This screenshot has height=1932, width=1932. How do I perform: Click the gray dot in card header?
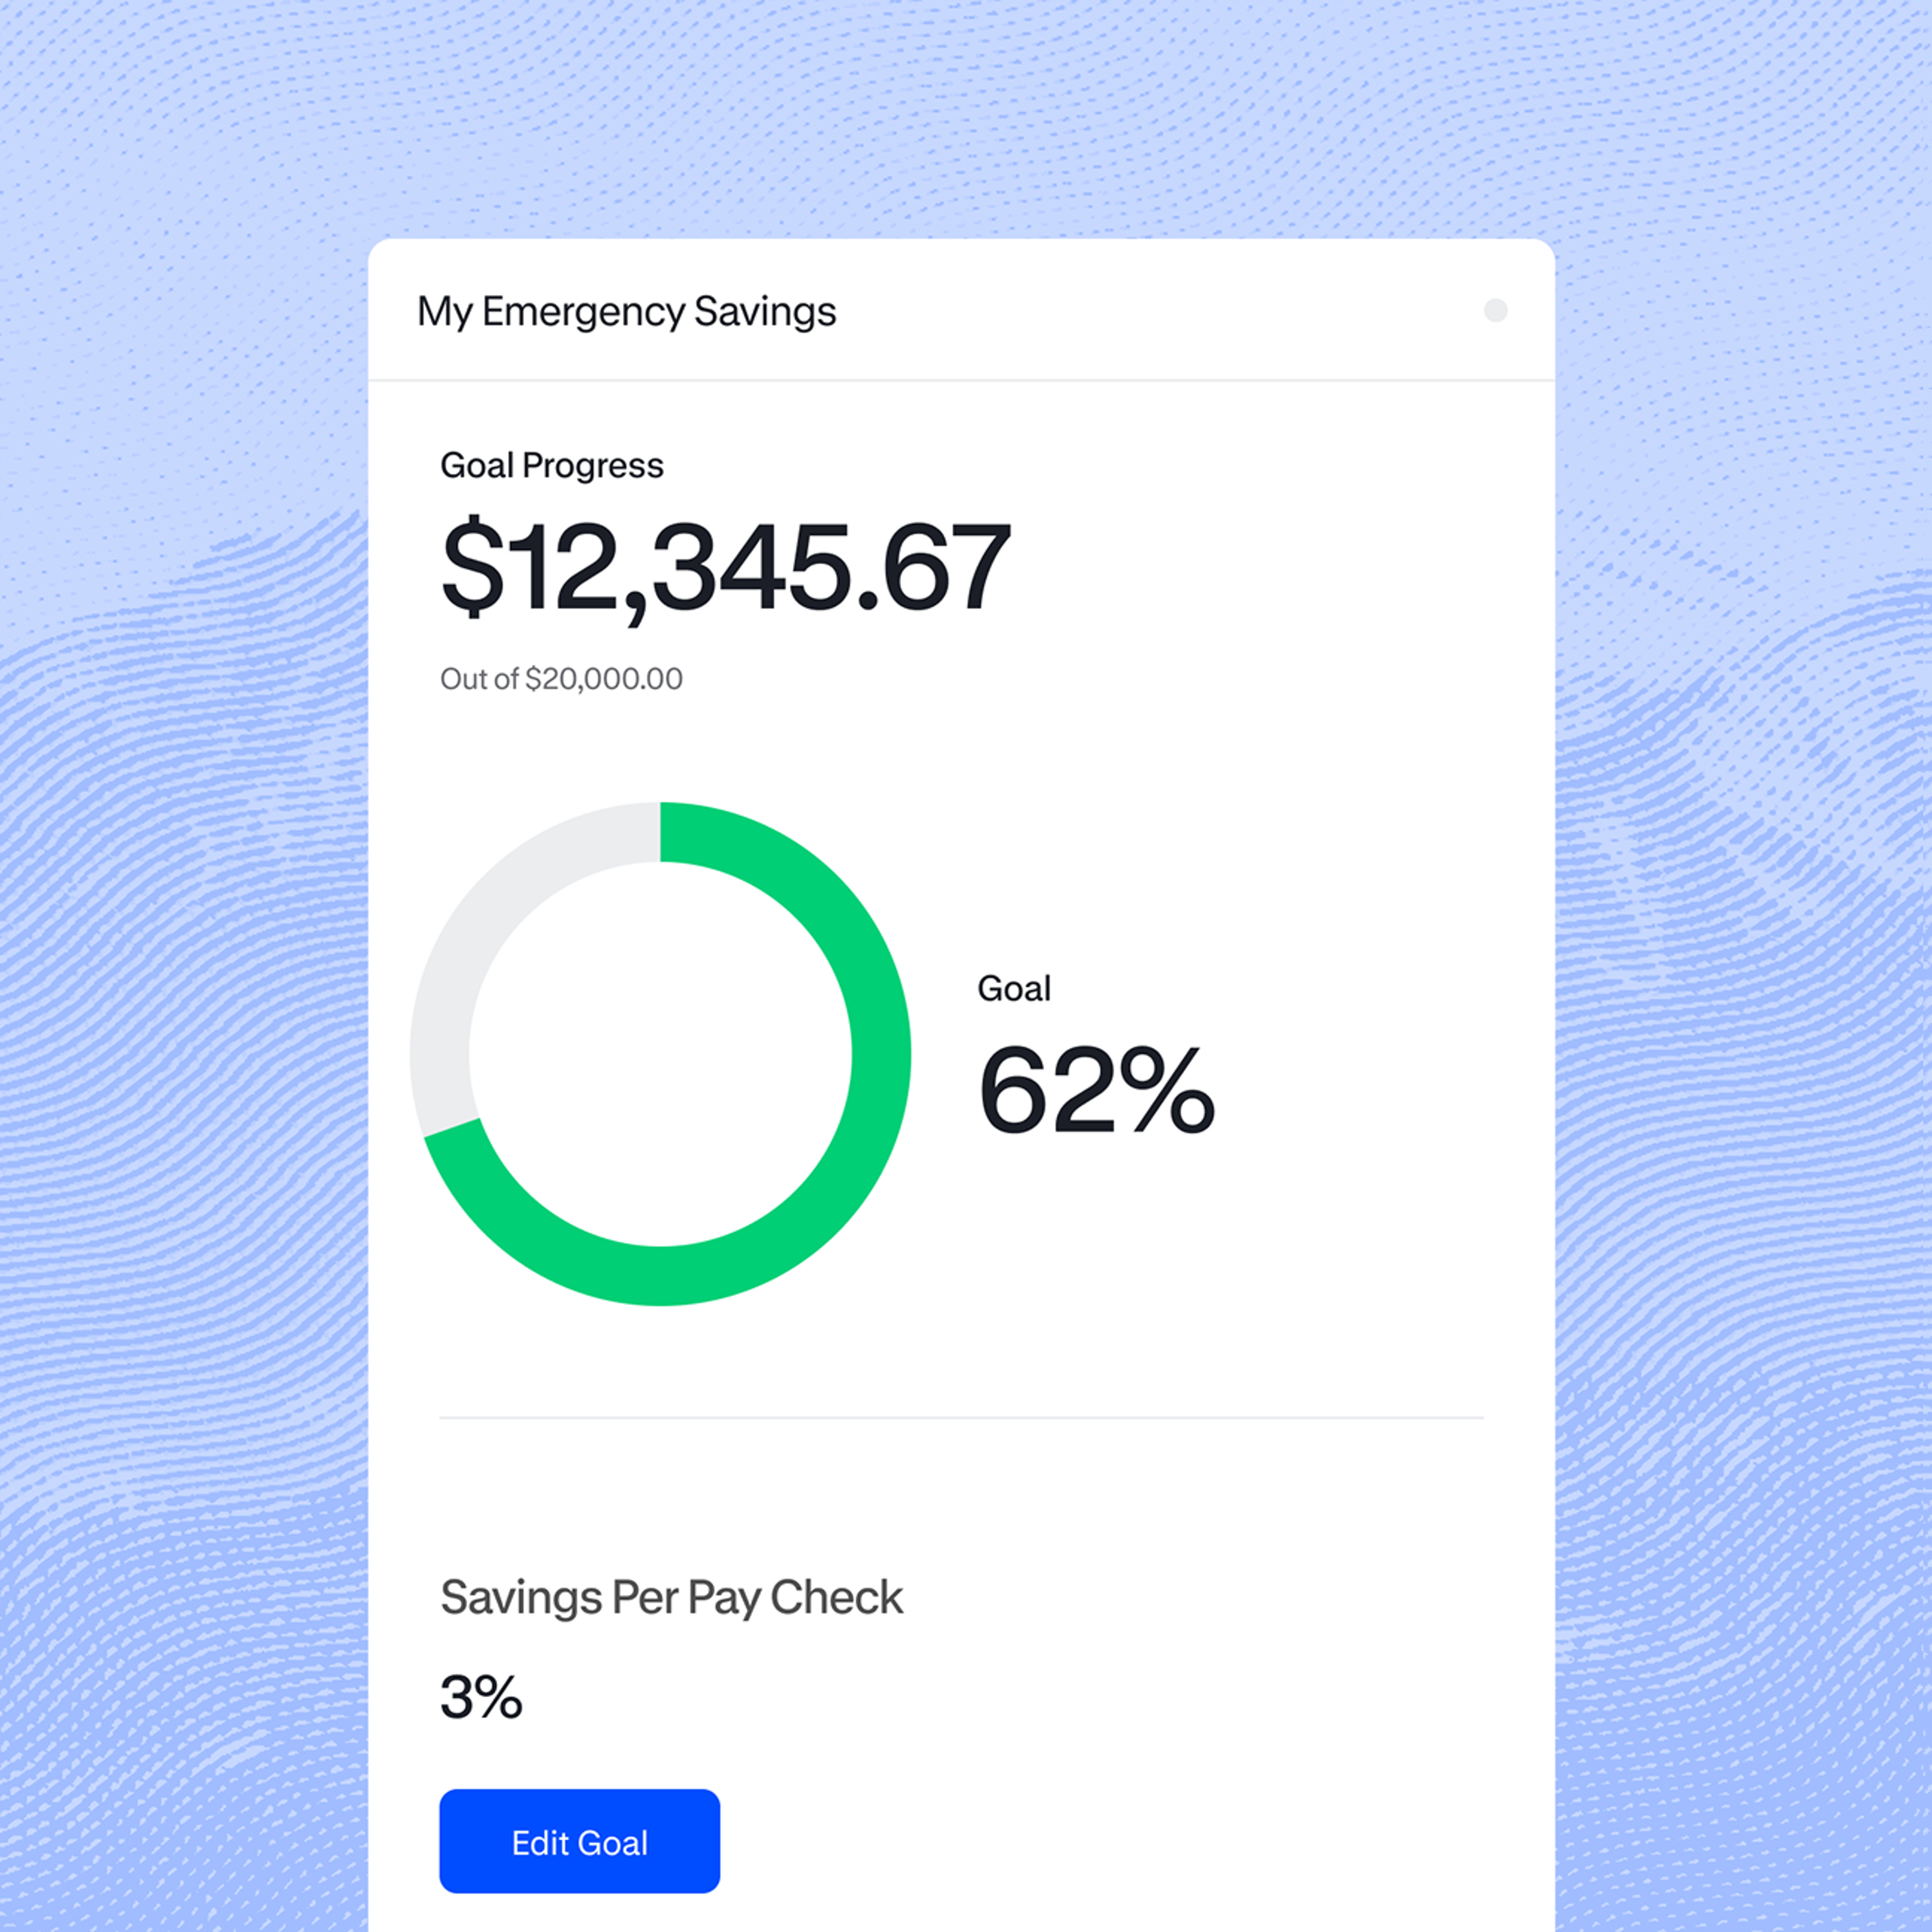[1495, 310]
